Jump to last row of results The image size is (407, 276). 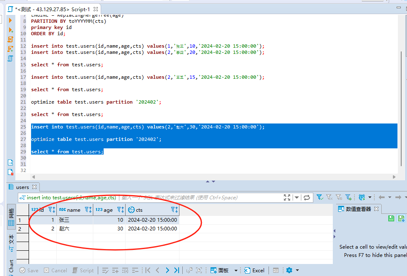177,270
